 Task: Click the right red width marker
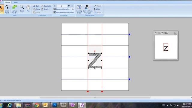102,91
